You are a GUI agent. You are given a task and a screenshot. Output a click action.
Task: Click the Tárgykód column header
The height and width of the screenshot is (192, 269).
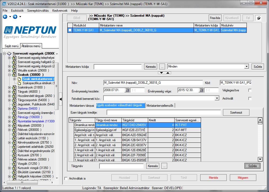(135, 120)
